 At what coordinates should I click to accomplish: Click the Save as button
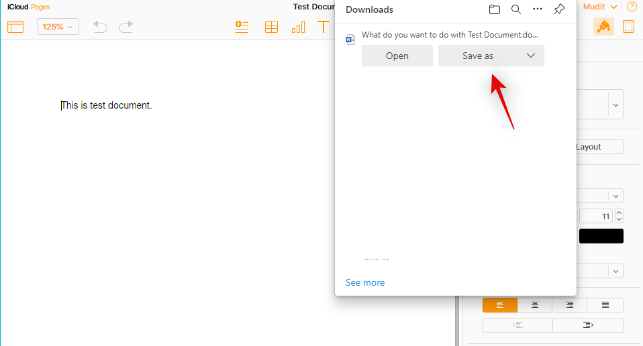pyautogui.click(x=478, y=56)
